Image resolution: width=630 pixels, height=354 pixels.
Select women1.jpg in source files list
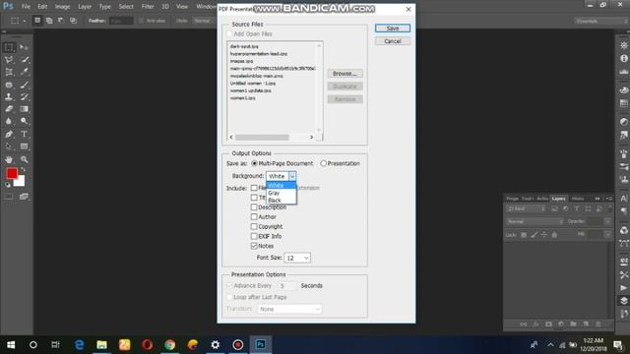point(243,98)
